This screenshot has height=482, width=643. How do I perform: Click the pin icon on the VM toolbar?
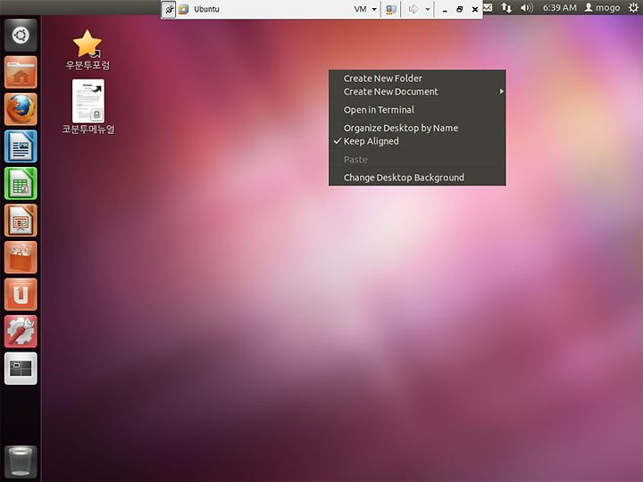pyautogui.click(x=169, y=9)
